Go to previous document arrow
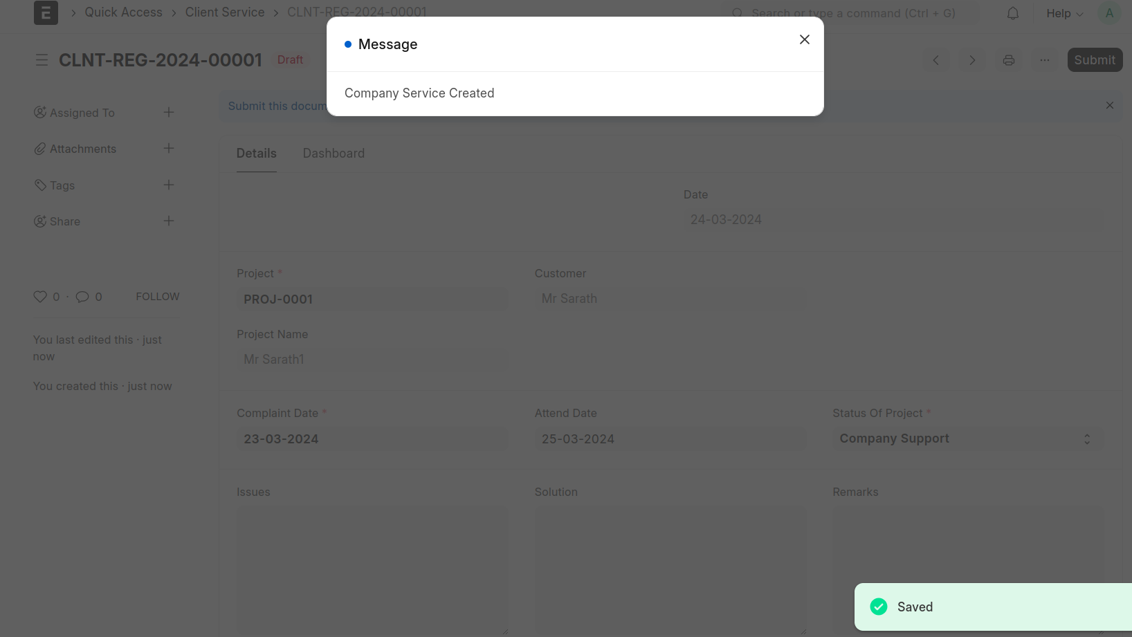 click(x=936, y=60)
